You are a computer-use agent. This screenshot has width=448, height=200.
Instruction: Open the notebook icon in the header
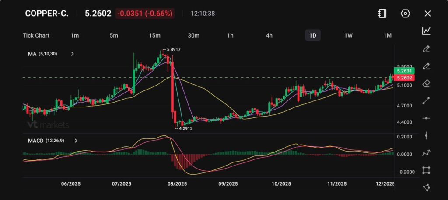pyautogui.click(x=382, y=14)
